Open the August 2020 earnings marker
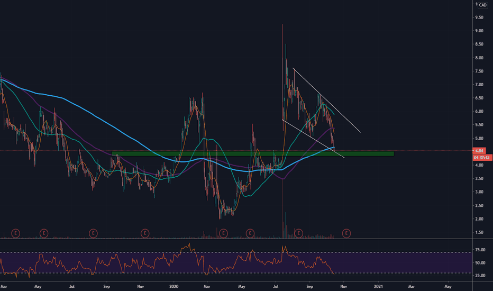Viewport: 493px width, 291px height. click(x=298, y=233)
